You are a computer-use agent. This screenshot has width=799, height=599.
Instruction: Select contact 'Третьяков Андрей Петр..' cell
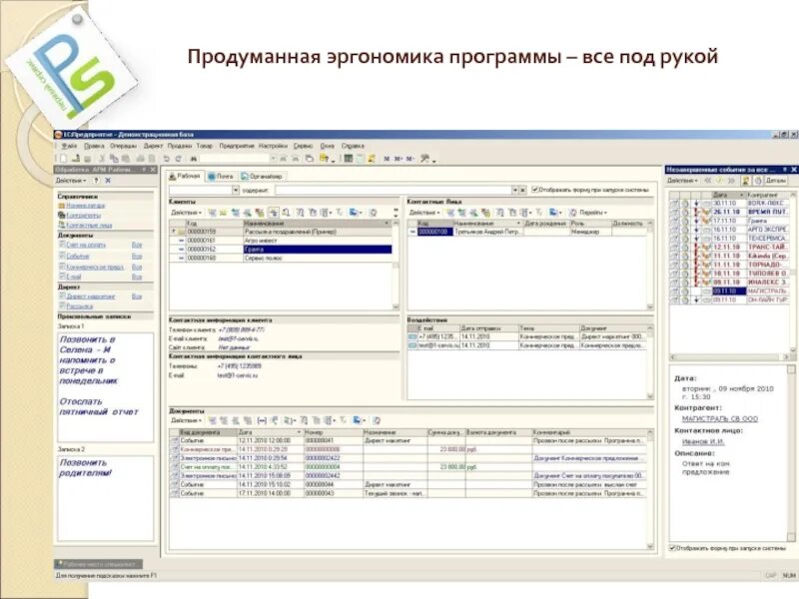487,232
